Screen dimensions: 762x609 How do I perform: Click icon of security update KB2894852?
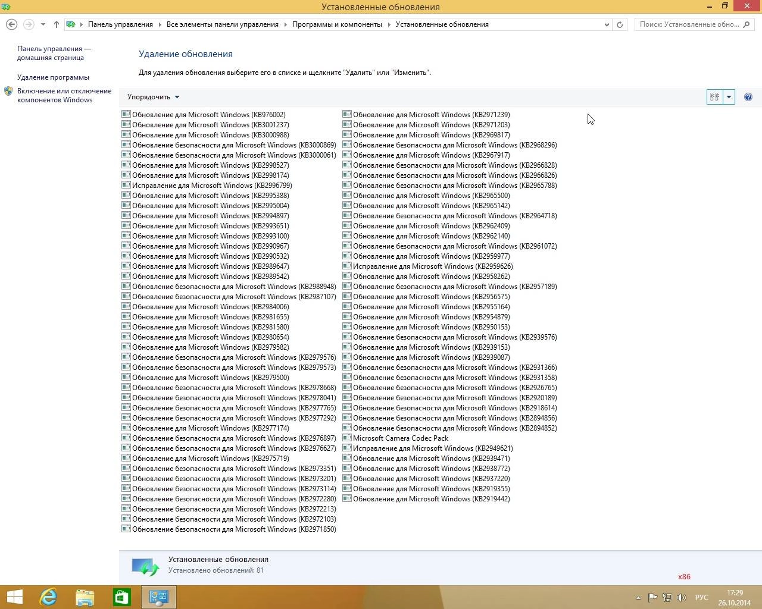pyautogui.click(x=346, y=428)
